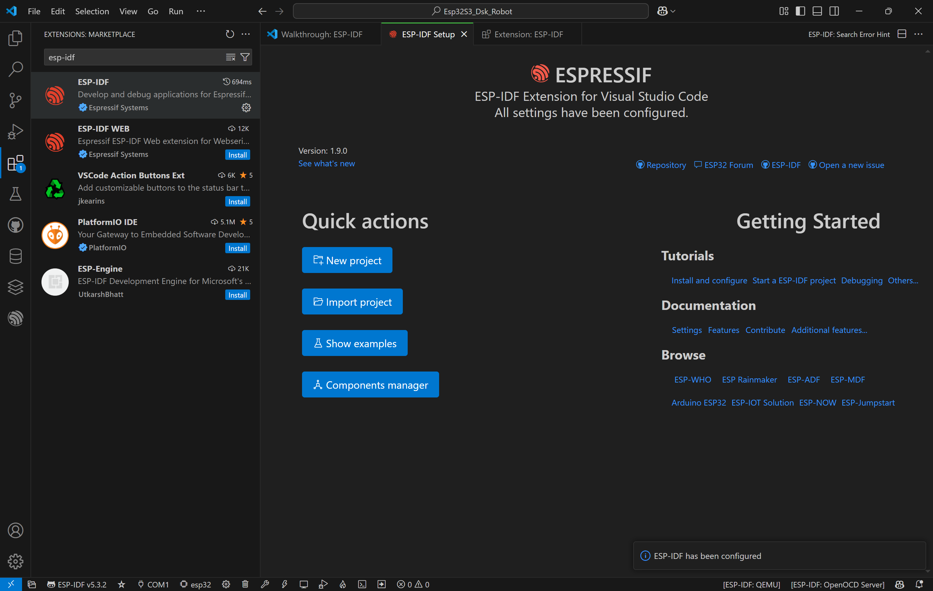Build project with wrench icon
The height and width of the screenshot is (591, 933).
pos(265,585)
